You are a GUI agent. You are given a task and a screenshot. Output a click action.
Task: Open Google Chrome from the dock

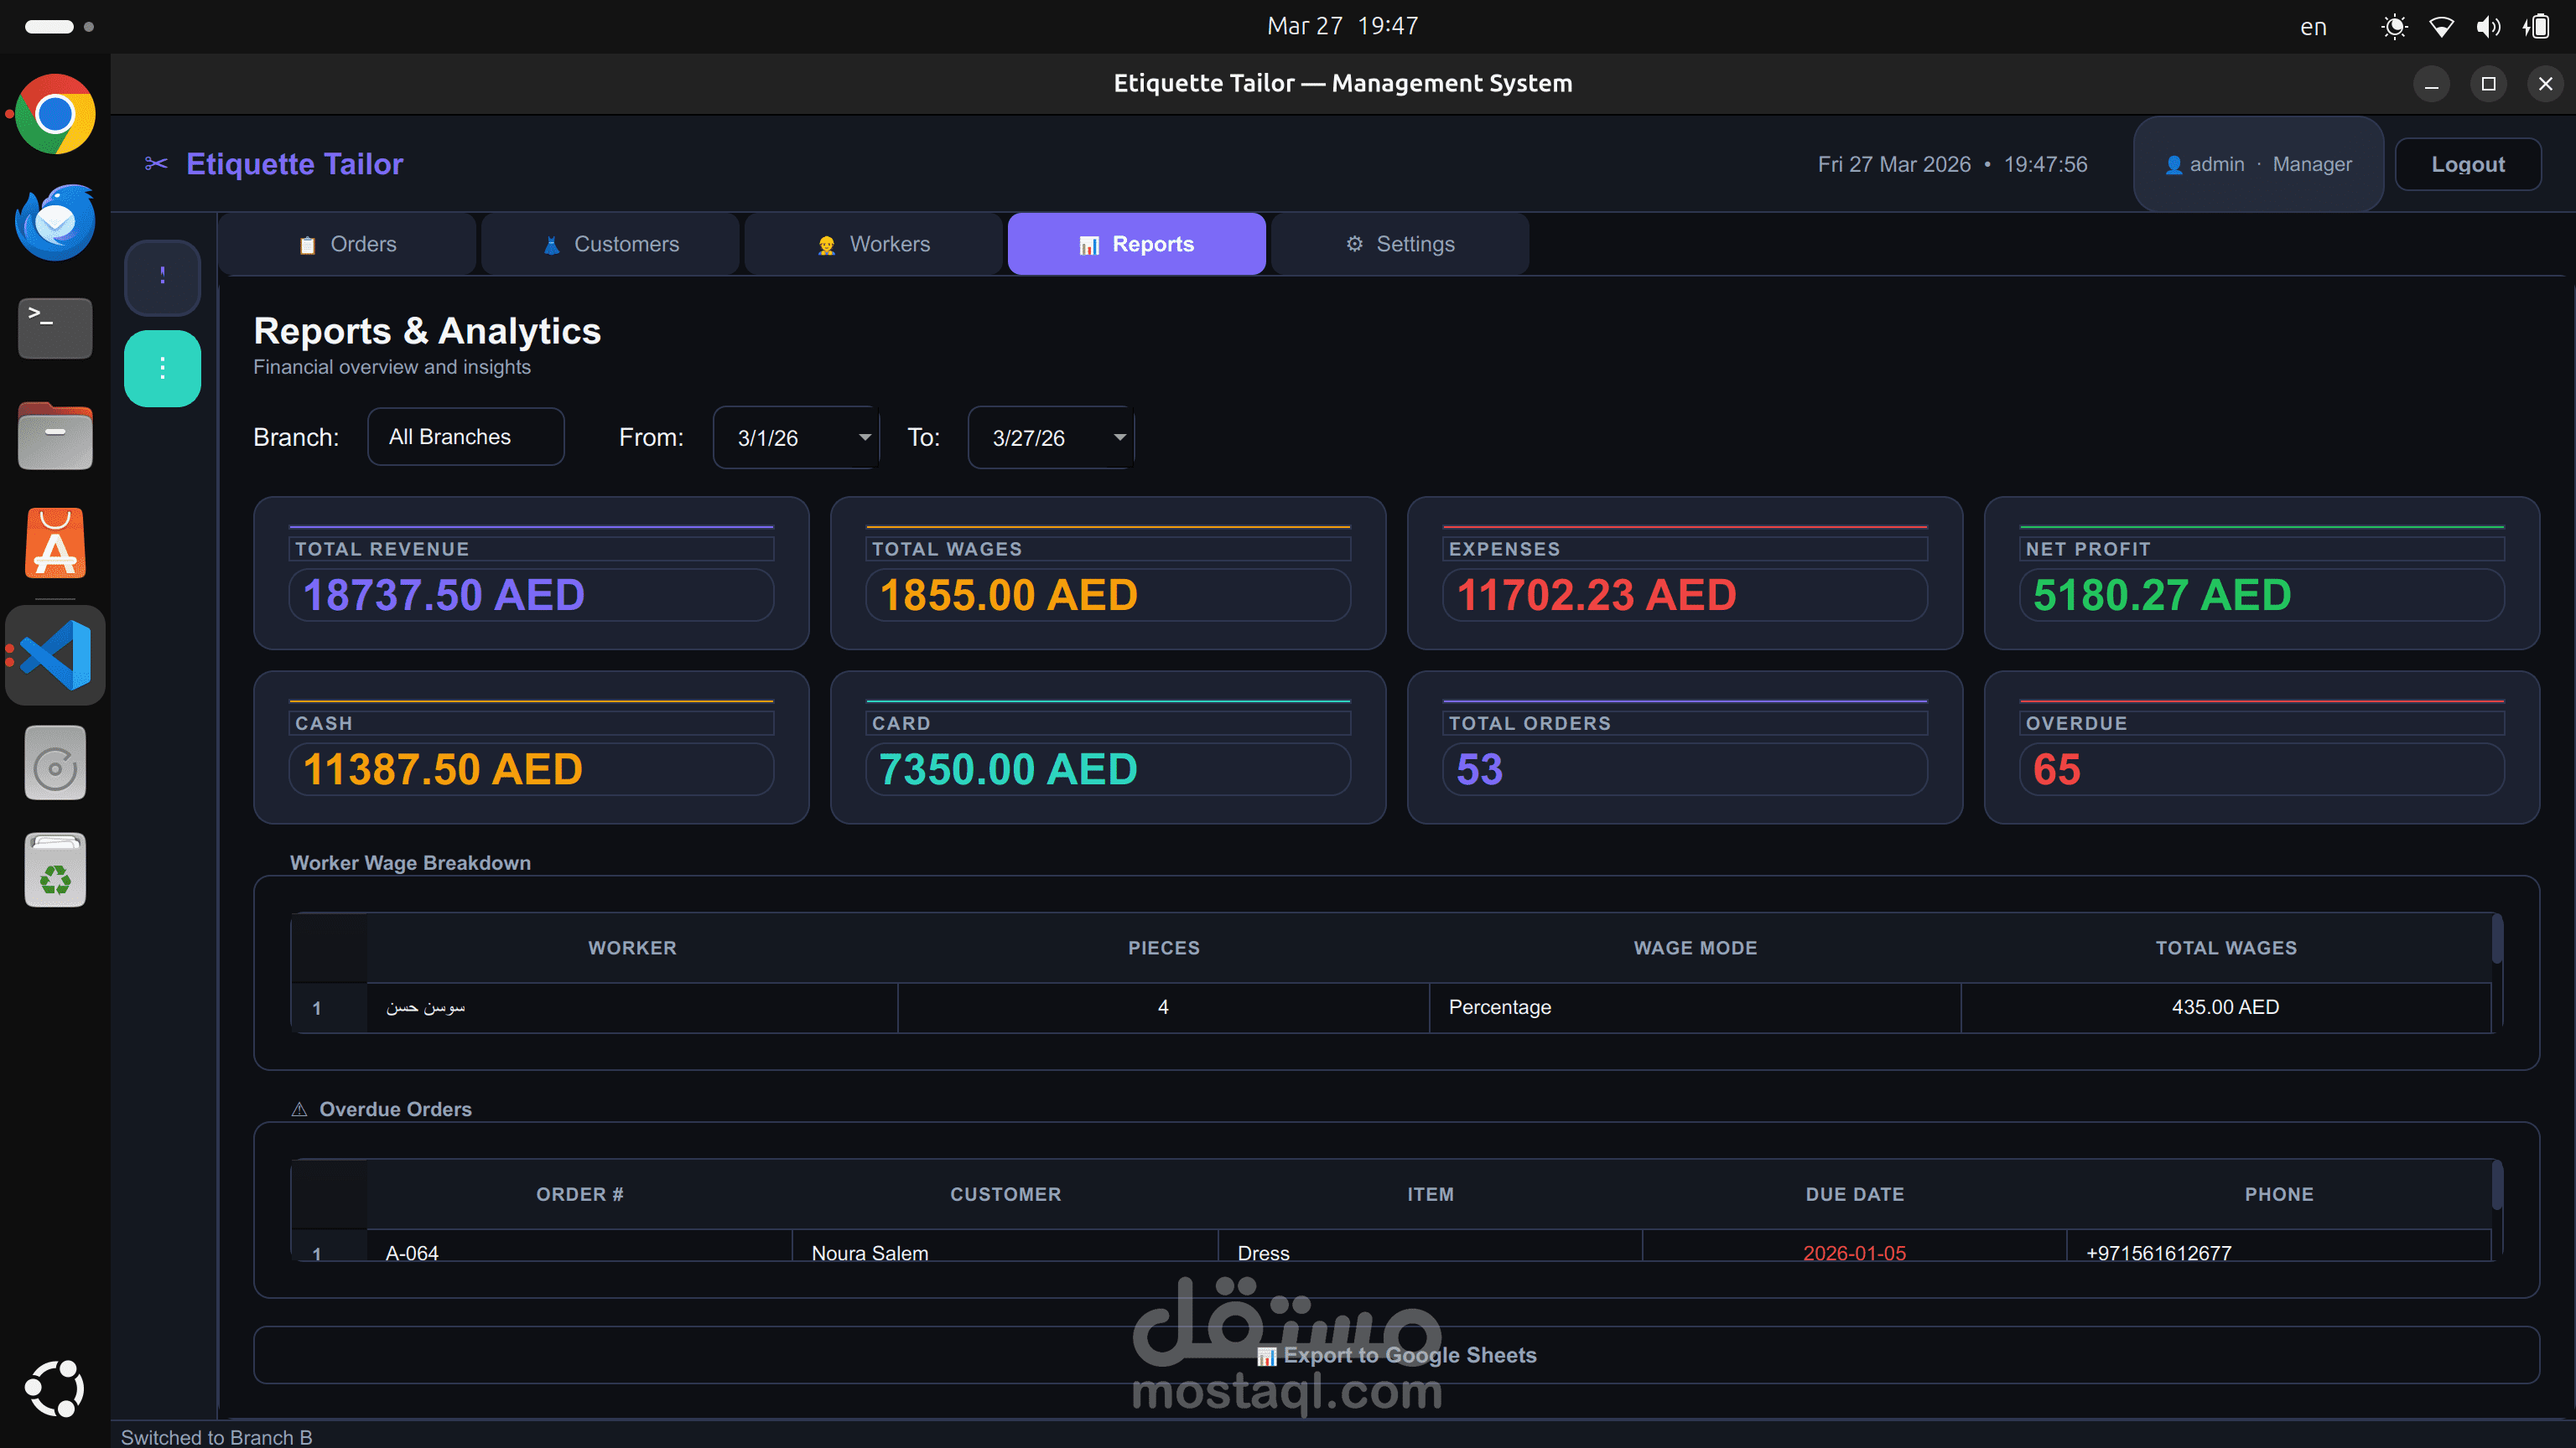point(55,114)
